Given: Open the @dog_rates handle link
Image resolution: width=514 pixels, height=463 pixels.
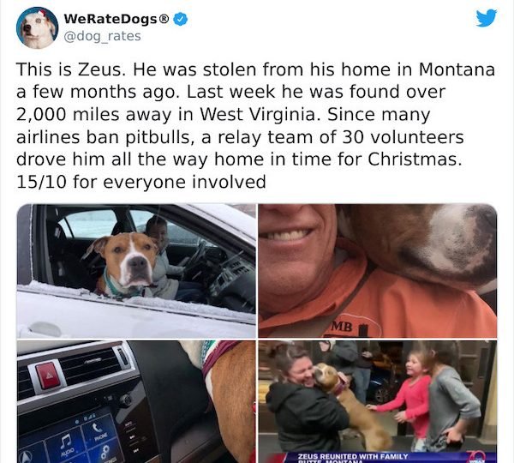Looking at the screenshot, I should 102,36.
